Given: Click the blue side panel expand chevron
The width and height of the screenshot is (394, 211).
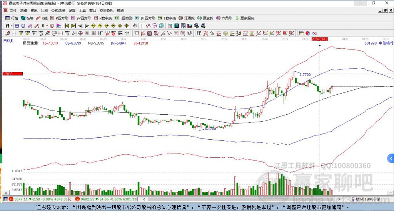Looking at the screenshot, I should 391,158.
